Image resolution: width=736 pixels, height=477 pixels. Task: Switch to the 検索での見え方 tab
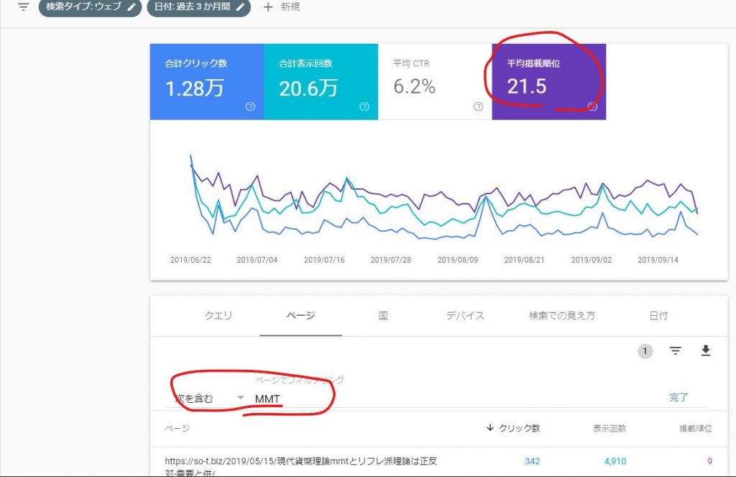(562, 316)
